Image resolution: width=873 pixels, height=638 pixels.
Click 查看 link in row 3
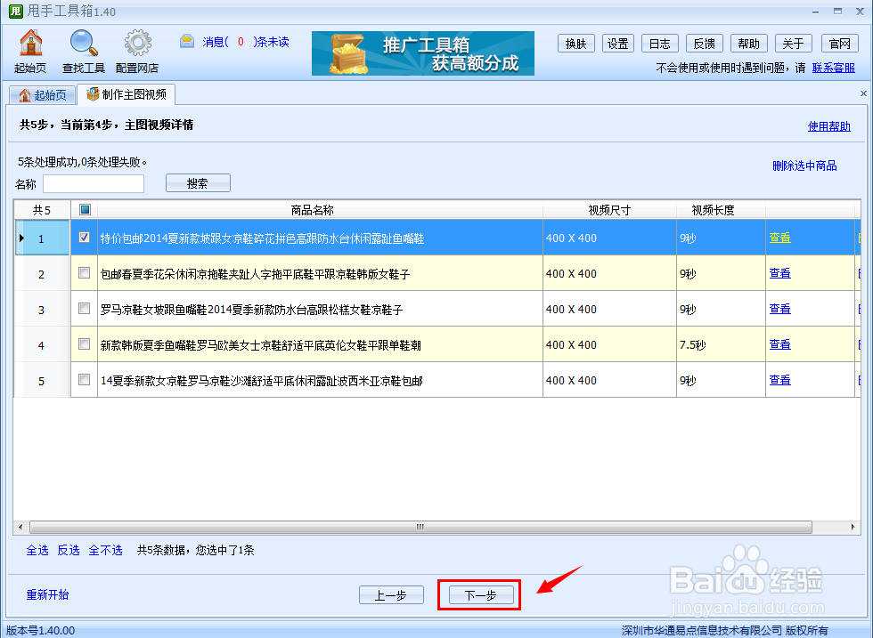(x=780, y=310)
